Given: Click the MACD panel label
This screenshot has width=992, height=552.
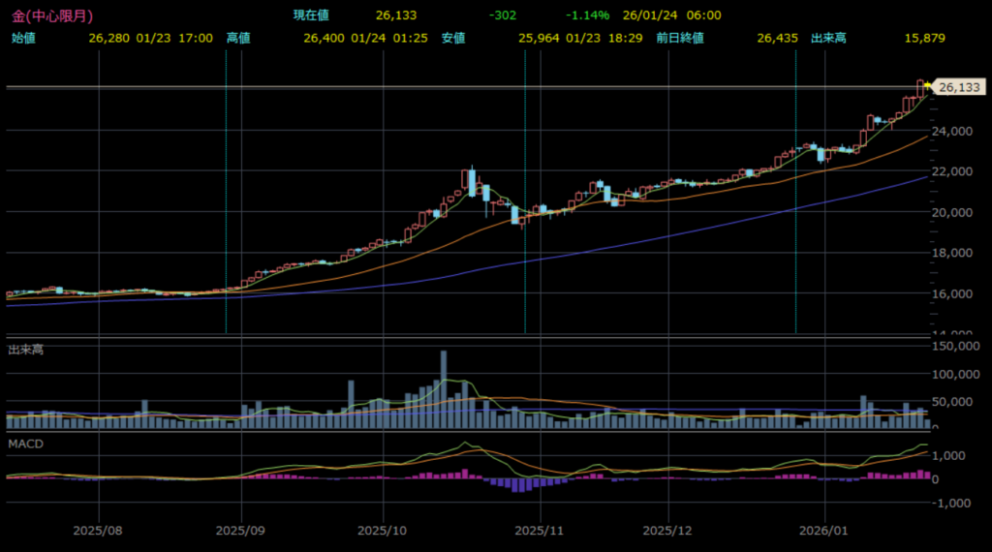Looking at the screenshot, I should [24, 443].
